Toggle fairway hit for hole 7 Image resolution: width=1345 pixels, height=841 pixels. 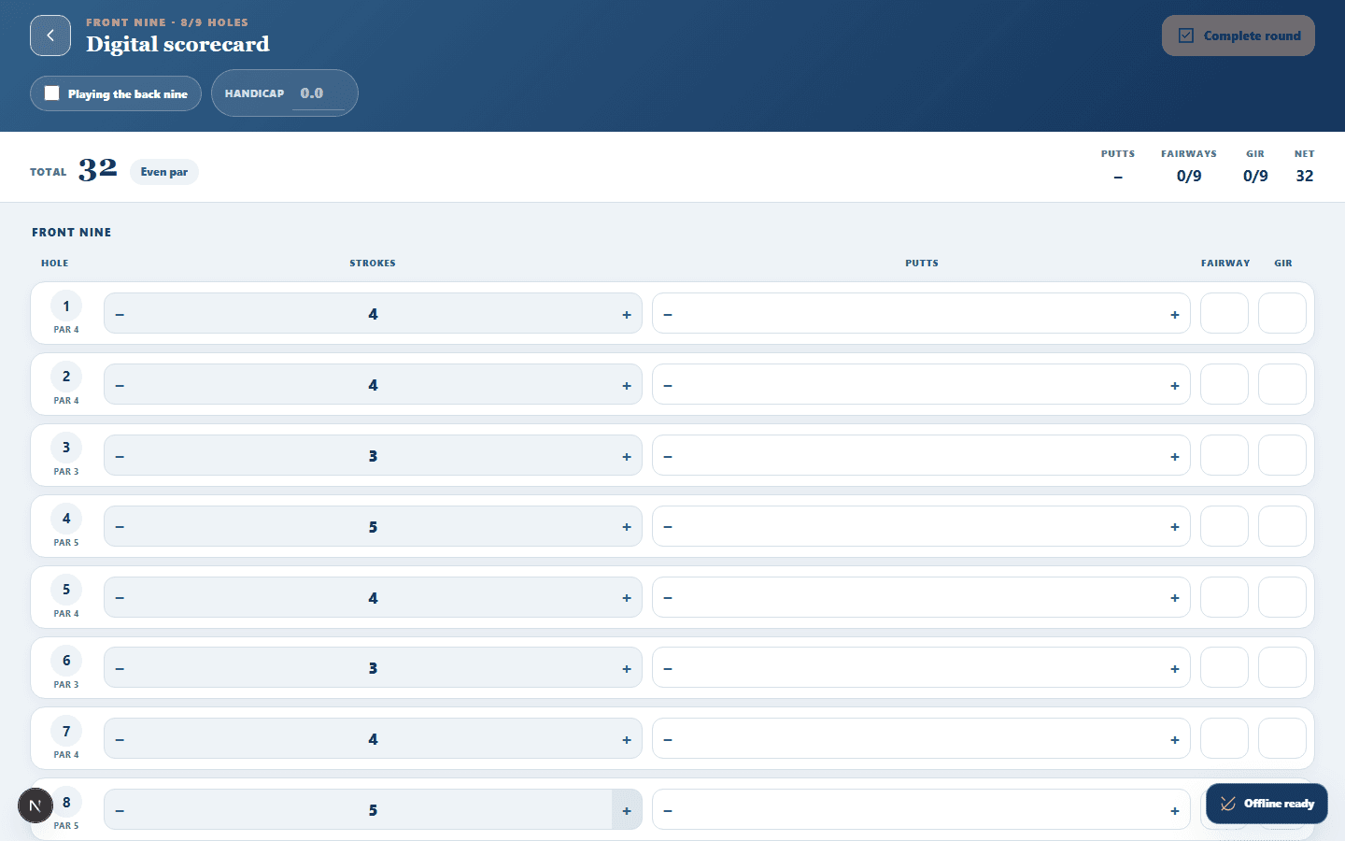coord(1225,738)
